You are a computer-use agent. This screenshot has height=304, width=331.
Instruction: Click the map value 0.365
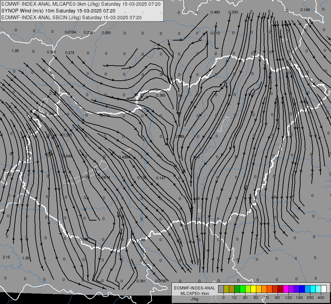pyautogui.click(x=161, y=95)
